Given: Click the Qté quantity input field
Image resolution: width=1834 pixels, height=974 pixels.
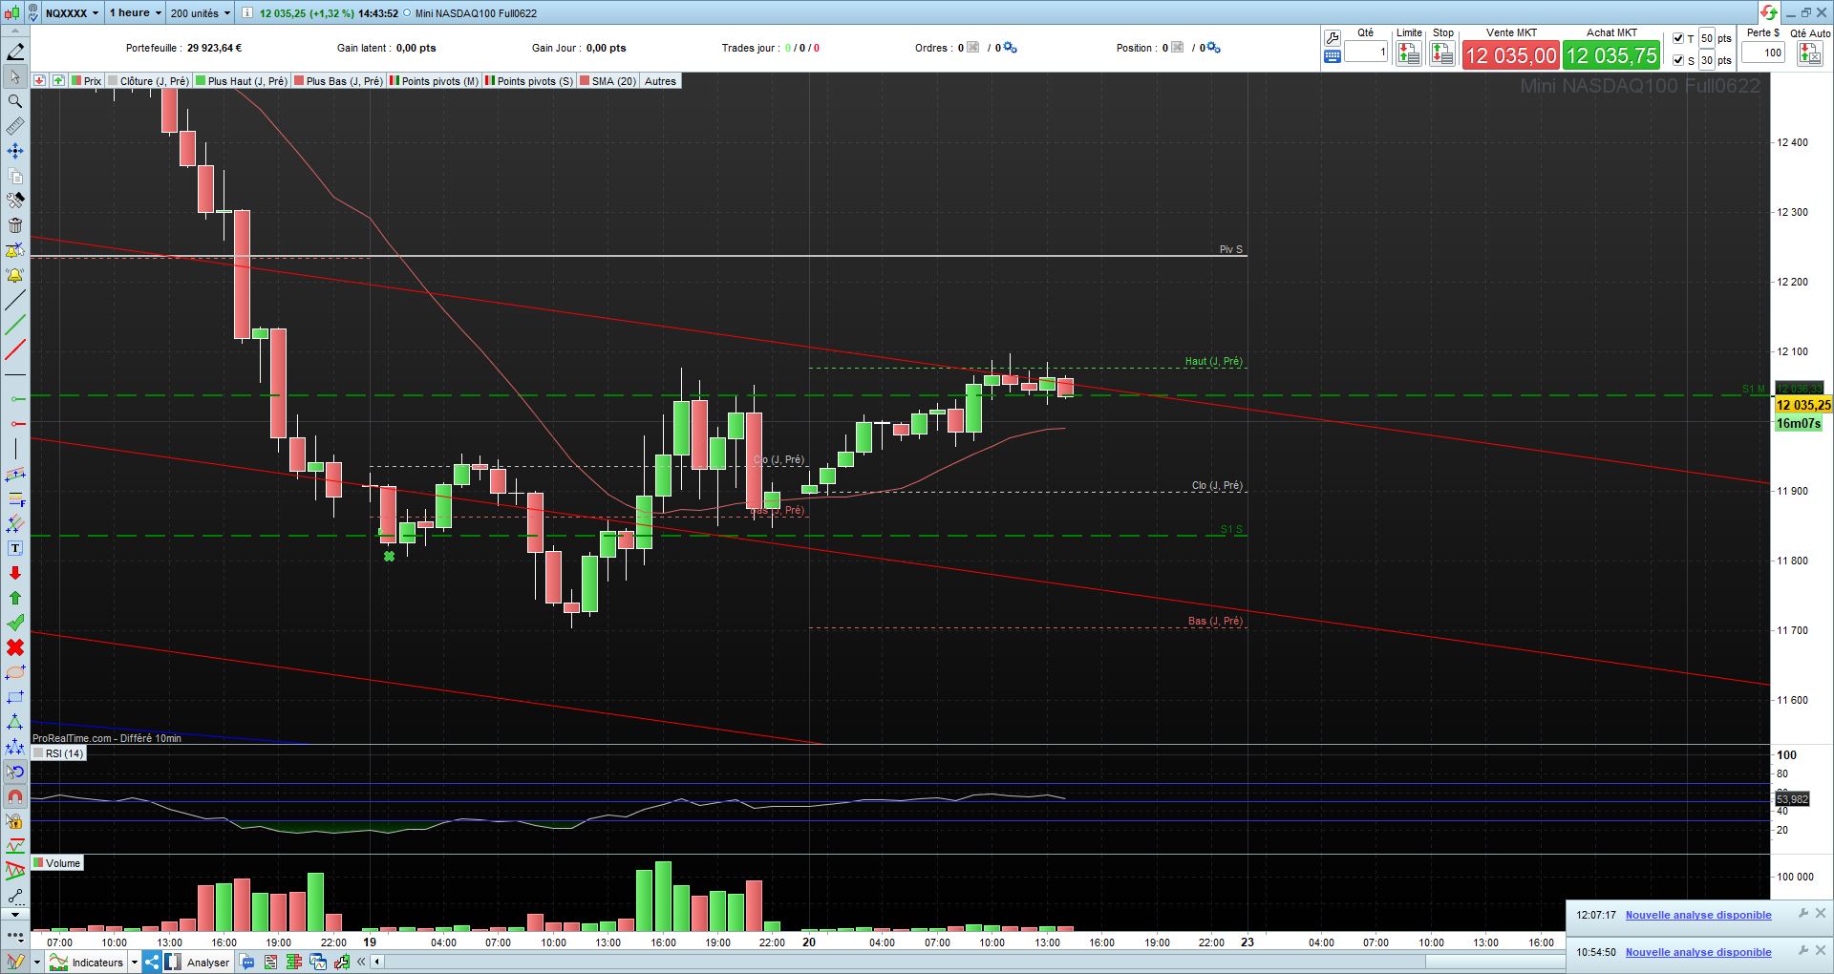Looking at the screenshot, I should [x=1366, y=53].
